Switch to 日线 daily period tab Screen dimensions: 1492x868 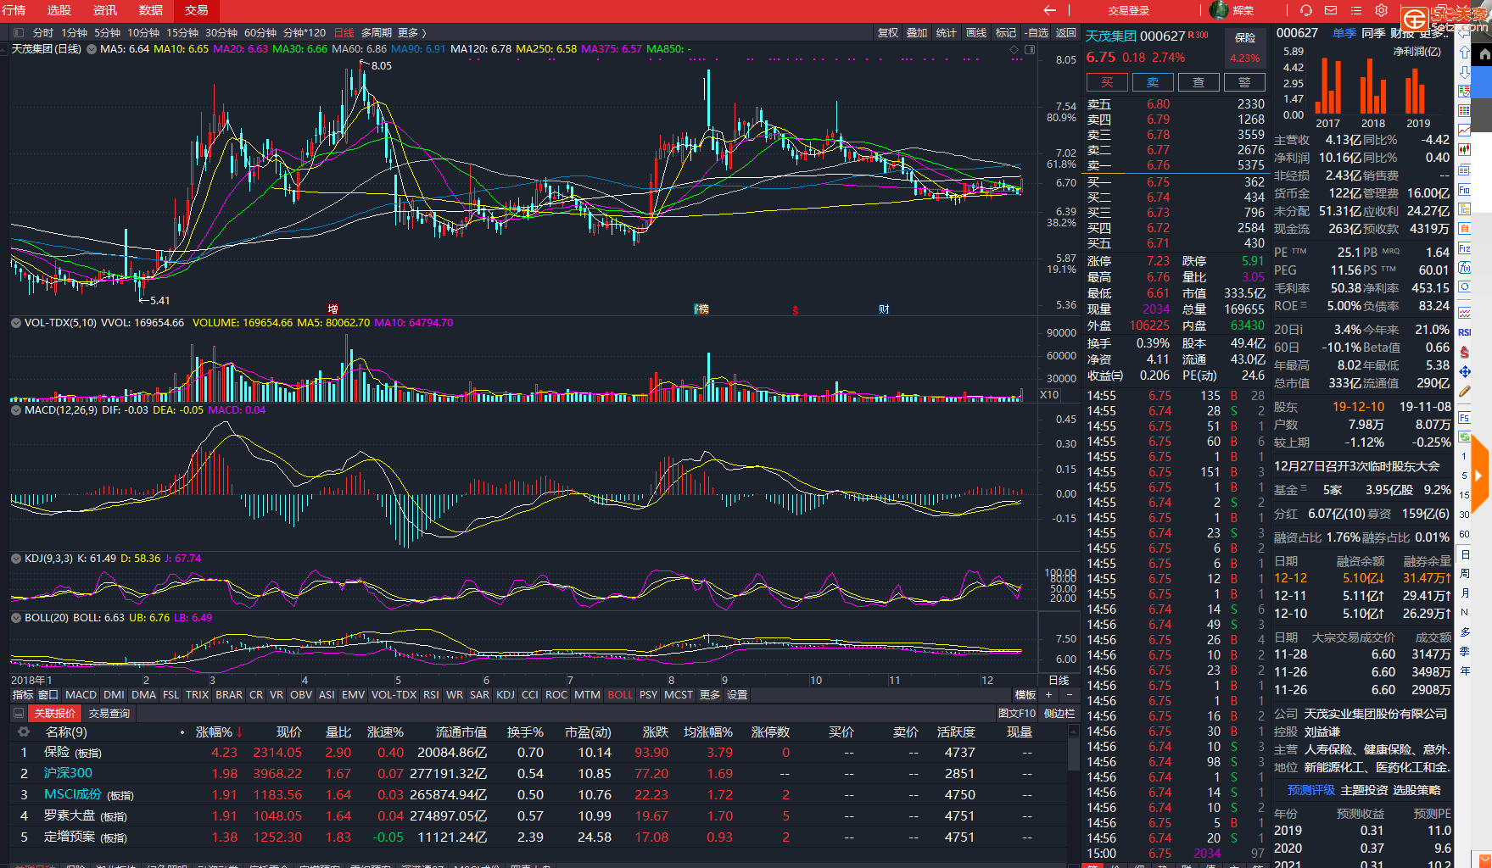click(344, 33)
